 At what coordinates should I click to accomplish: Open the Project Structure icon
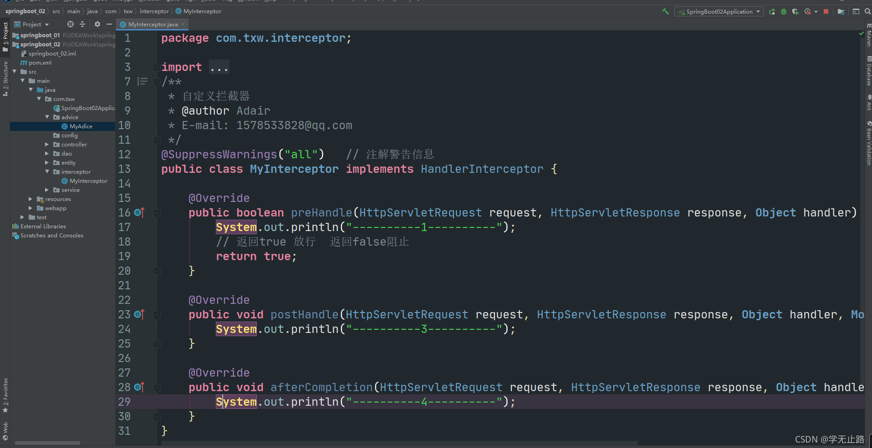[841, 11]
